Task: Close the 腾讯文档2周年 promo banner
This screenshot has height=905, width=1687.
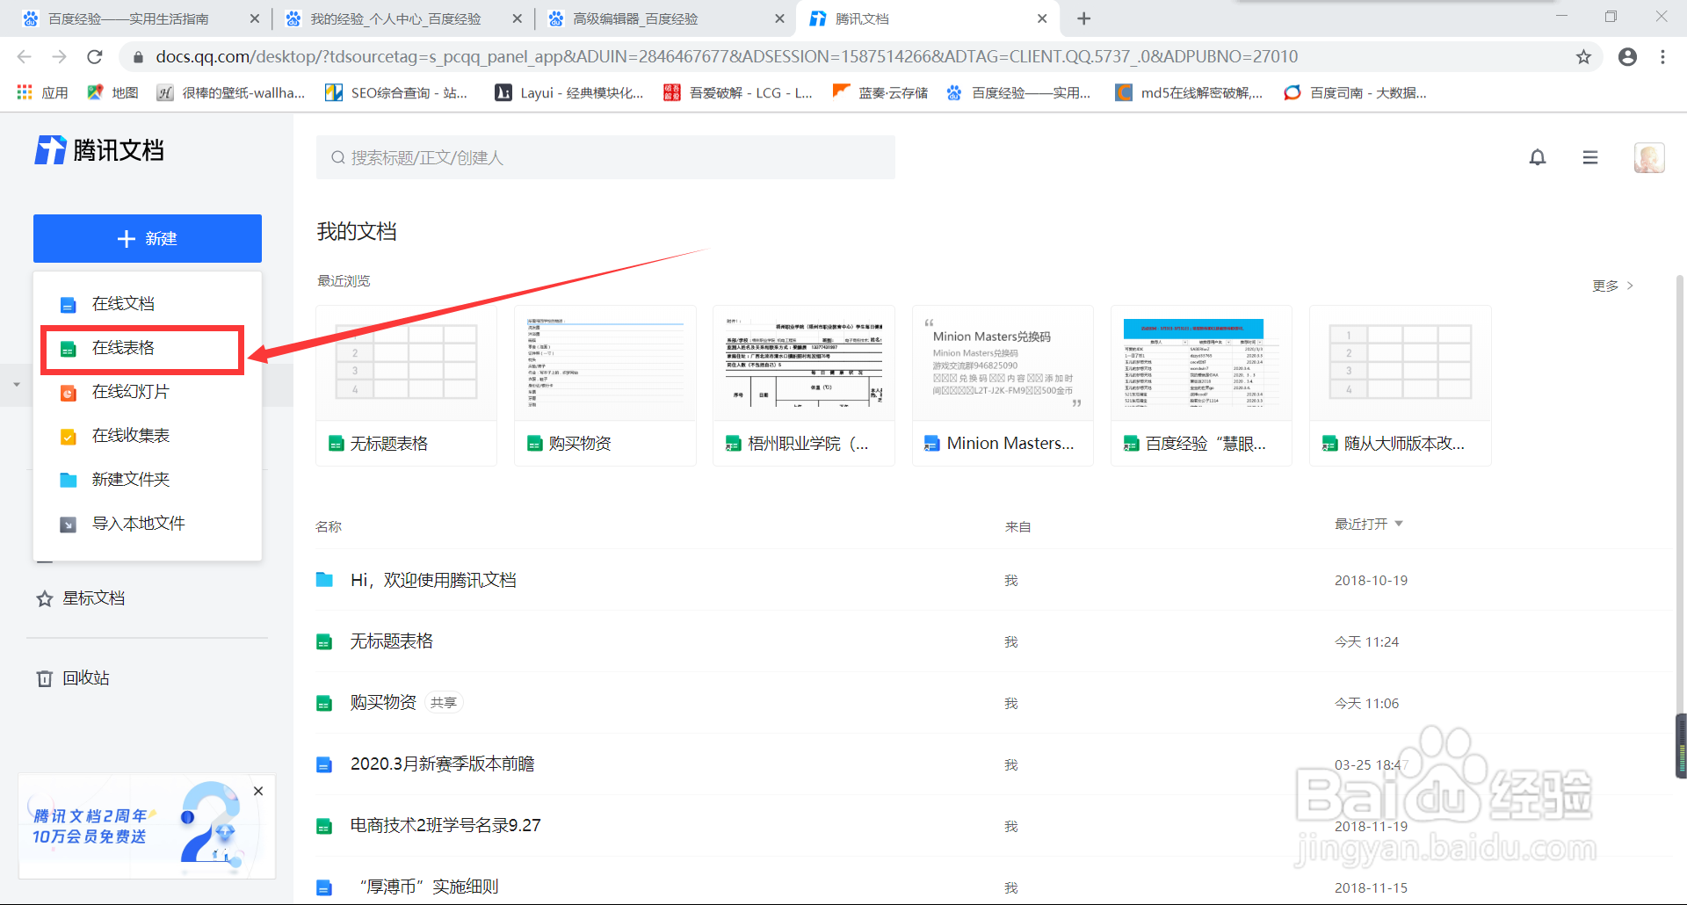Action: [x=258, y=791]
